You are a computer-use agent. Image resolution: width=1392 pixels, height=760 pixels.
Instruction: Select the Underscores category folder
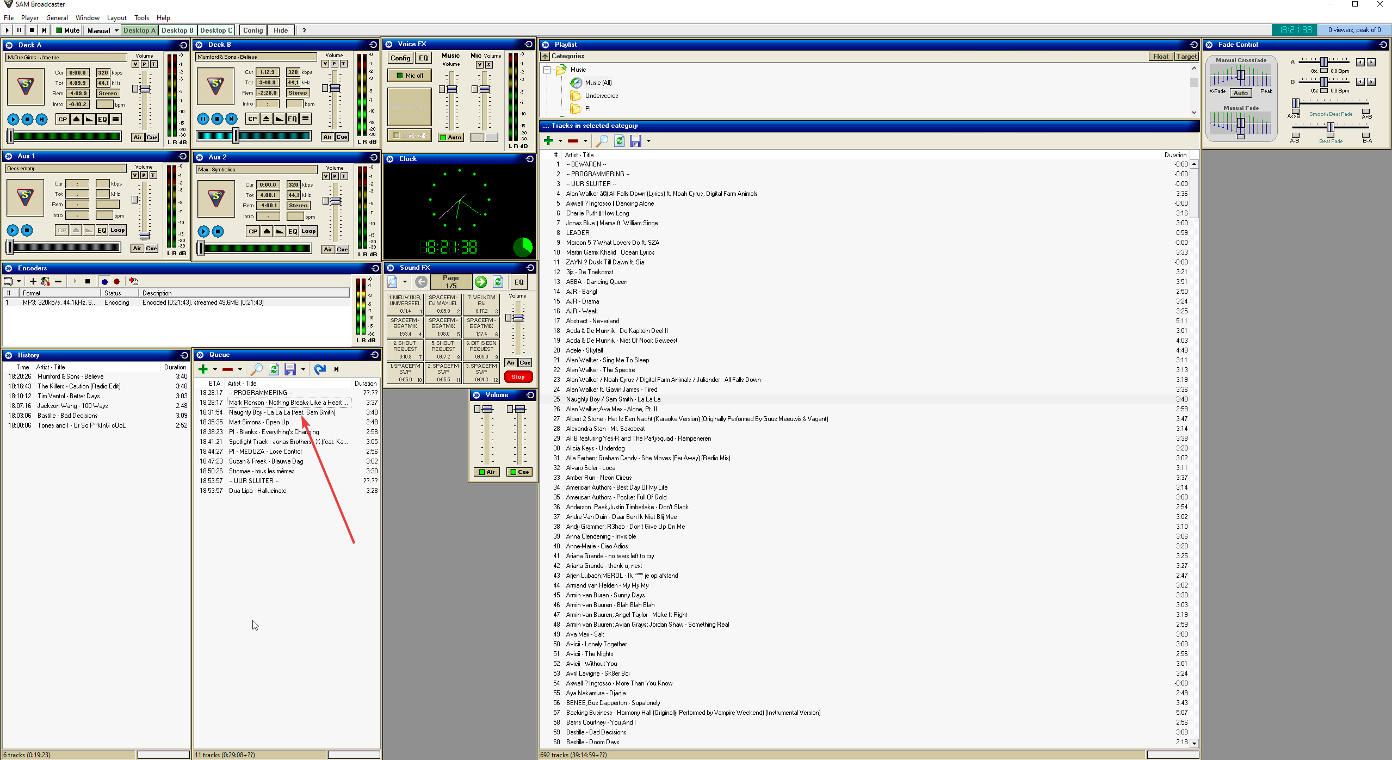coord(601,96)
